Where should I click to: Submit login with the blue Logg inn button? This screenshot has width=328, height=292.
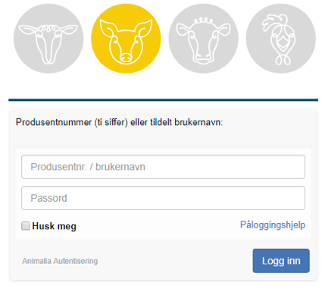[281, 261]
